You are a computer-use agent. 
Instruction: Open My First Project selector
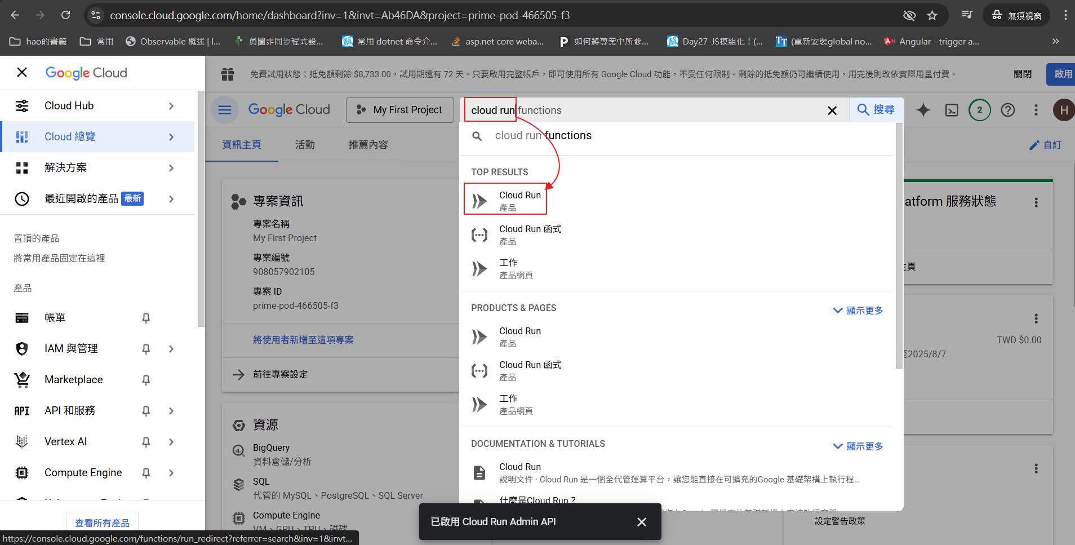[400, 110]
